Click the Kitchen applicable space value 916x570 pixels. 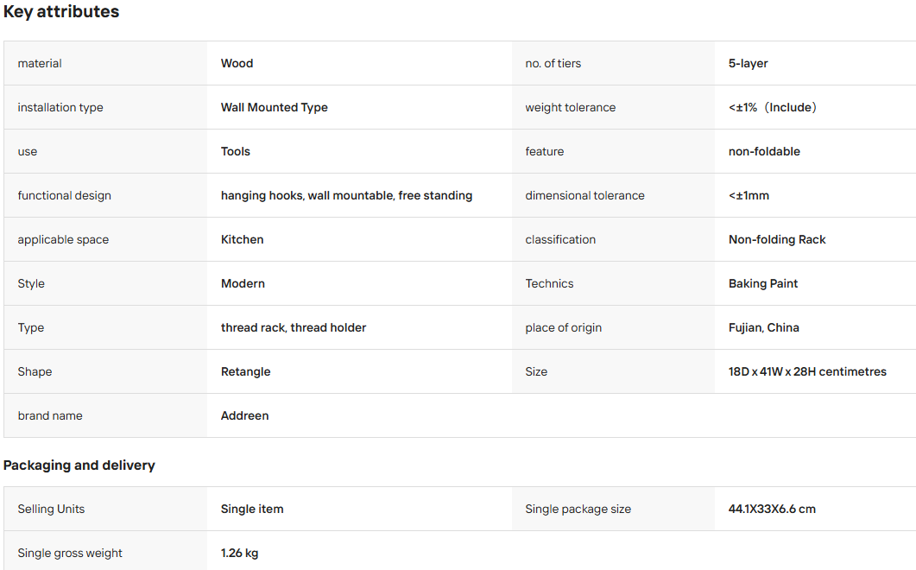242,240
